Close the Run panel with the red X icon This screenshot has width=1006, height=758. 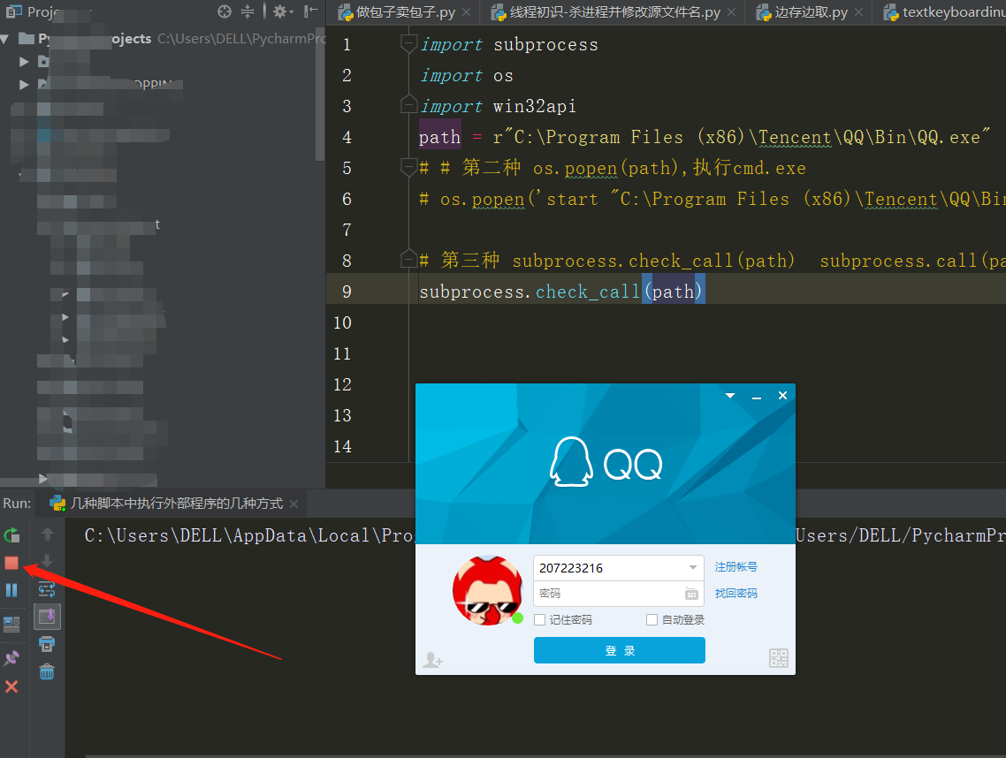[11, 686]
